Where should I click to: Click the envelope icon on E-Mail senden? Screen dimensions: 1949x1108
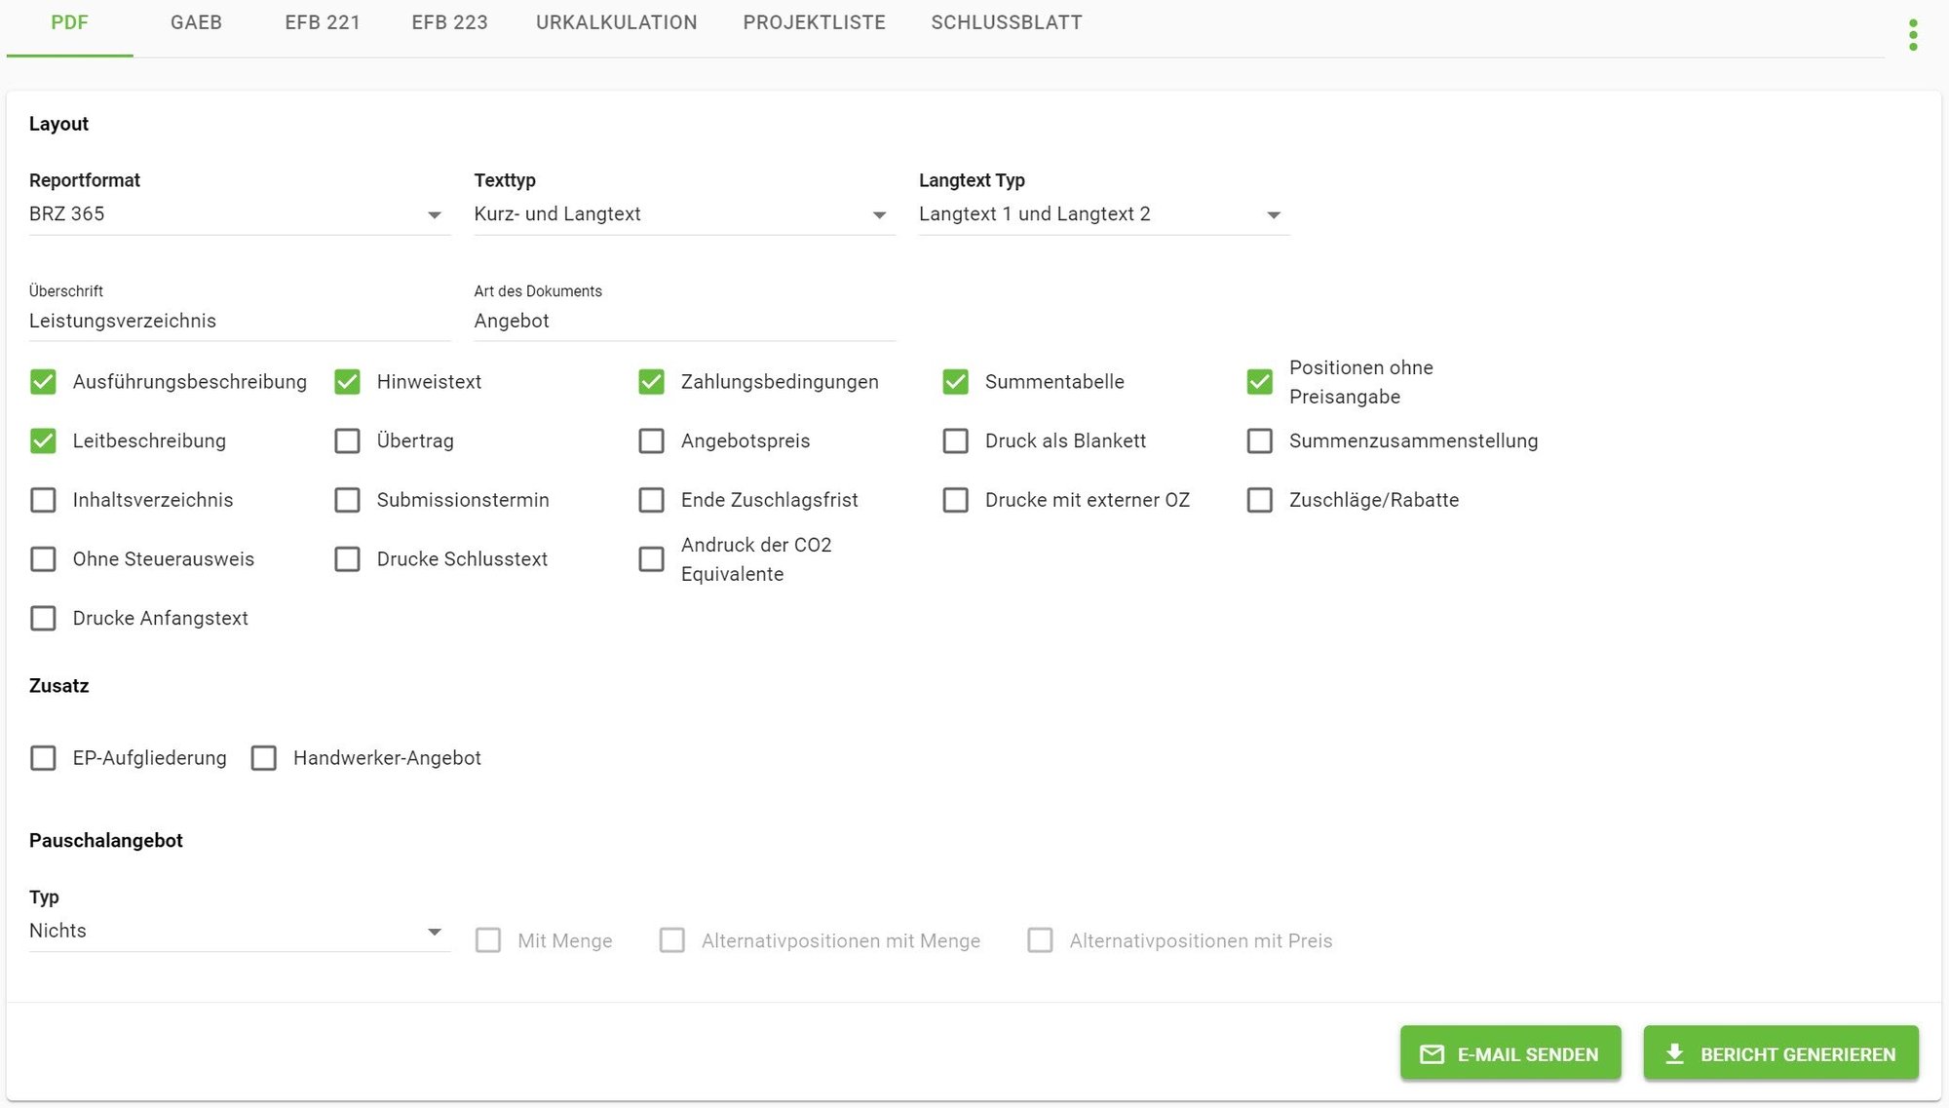[1432, 1054]
